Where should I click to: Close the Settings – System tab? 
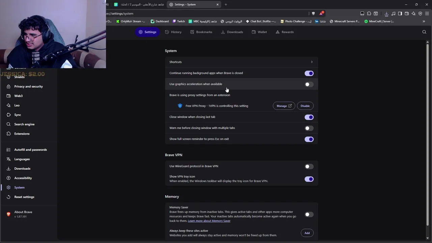coord(217,4)
